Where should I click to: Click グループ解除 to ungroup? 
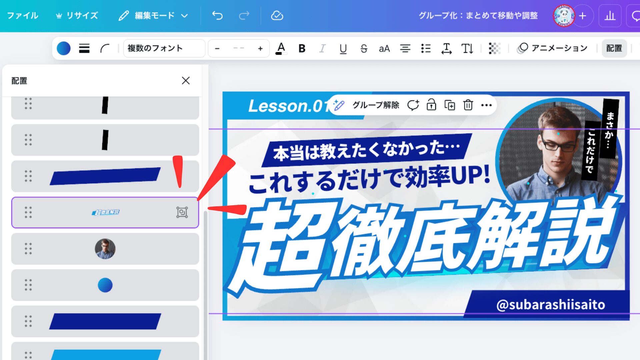pyautogui.click(x=376, y=105)
